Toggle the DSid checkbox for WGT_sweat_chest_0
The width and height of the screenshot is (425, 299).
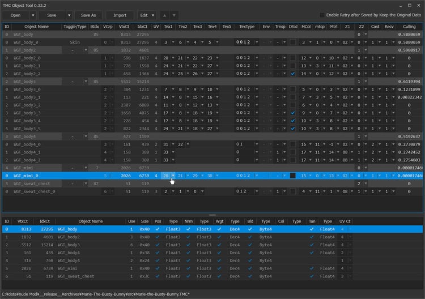(293, 191)
